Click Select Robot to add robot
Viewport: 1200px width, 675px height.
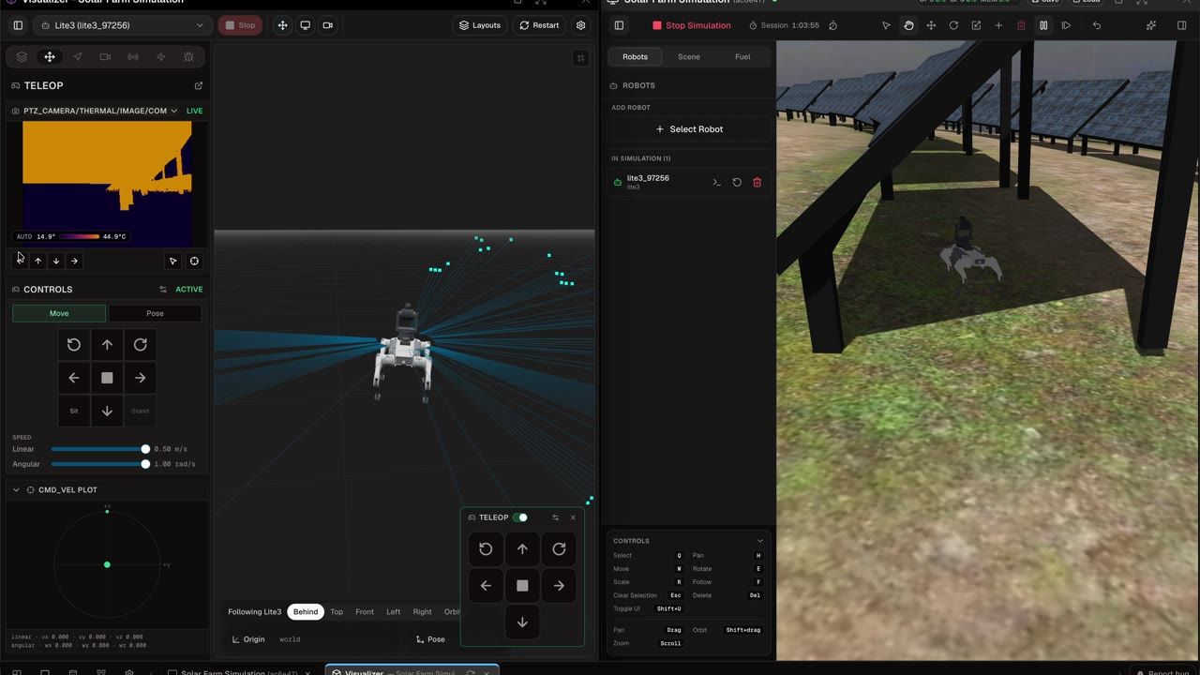[689, 129]
